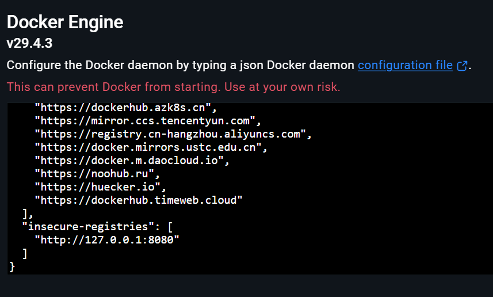Click the v29.4.3 version label
493x297 pixels.
[x=29, y=43]
